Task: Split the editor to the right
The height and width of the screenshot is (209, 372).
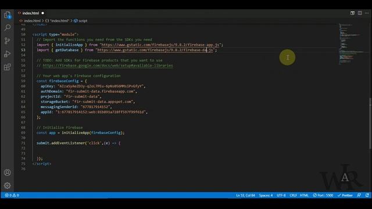Action: (360, 13)
